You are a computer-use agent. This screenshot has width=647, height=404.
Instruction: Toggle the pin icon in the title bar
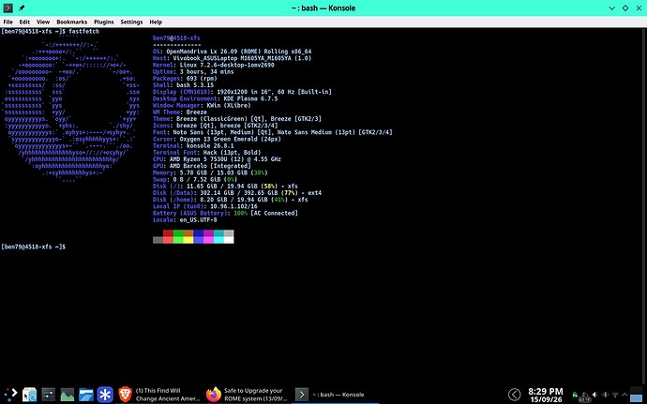coord(22,7)
